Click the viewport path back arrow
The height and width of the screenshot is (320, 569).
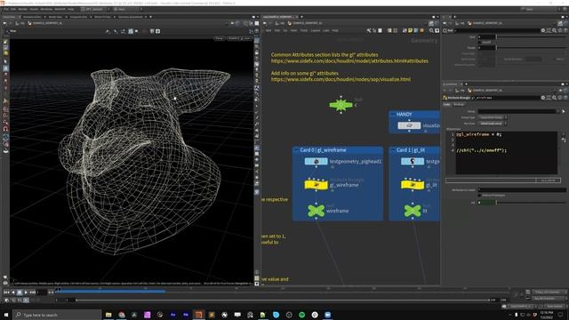4,23
